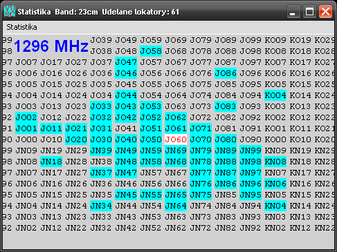Select highlighted locator JN55
Screen dimensions: 337x252
[151, 195]
